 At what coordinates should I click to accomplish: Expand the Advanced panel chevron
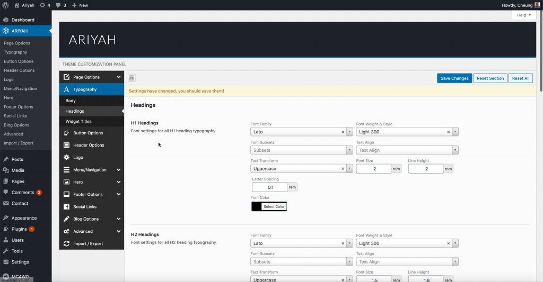pos(118,231)
